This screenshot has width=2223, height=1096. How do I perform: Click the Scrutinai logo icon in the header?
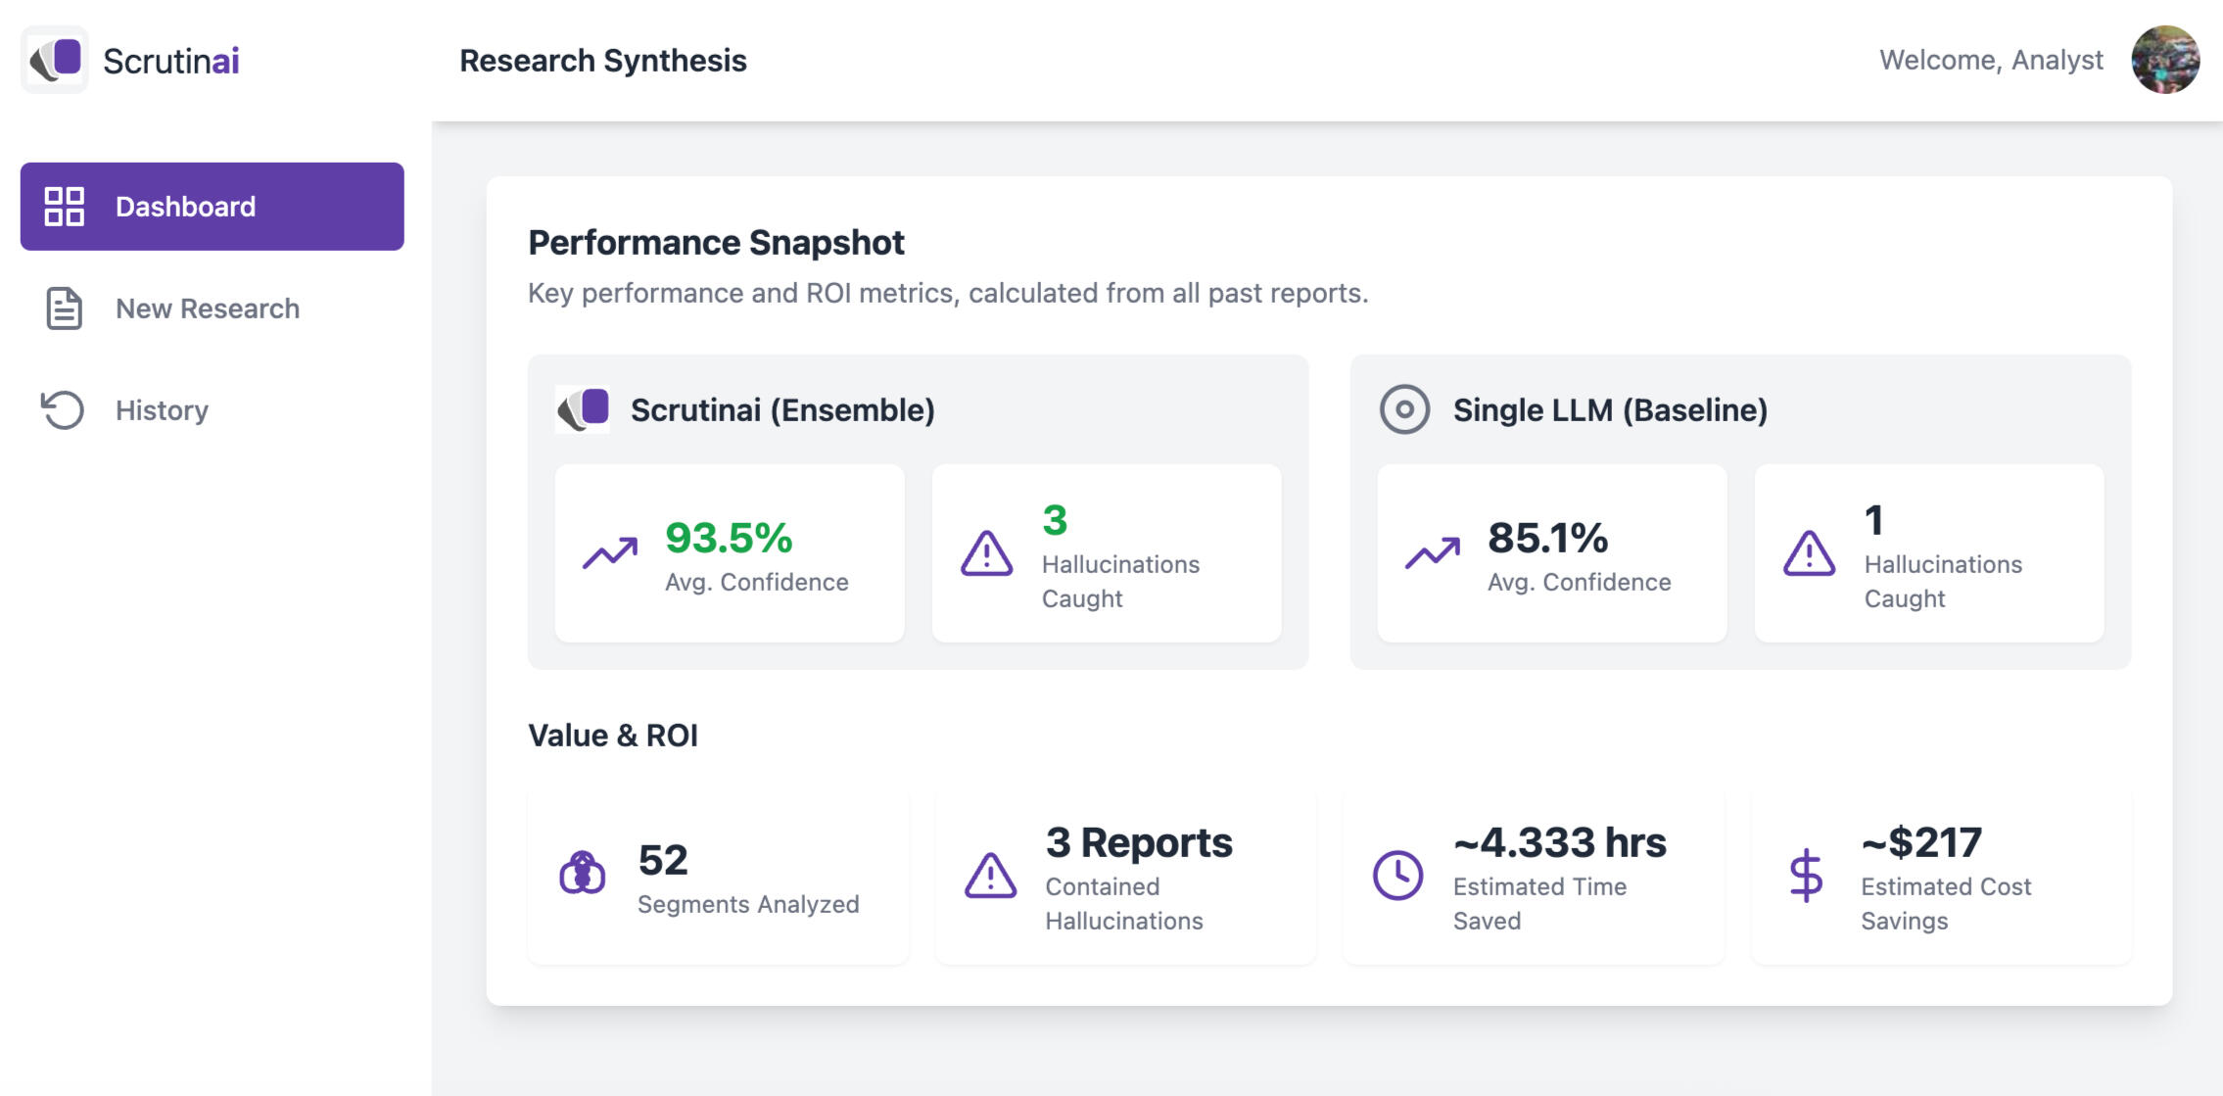[55, 60]
